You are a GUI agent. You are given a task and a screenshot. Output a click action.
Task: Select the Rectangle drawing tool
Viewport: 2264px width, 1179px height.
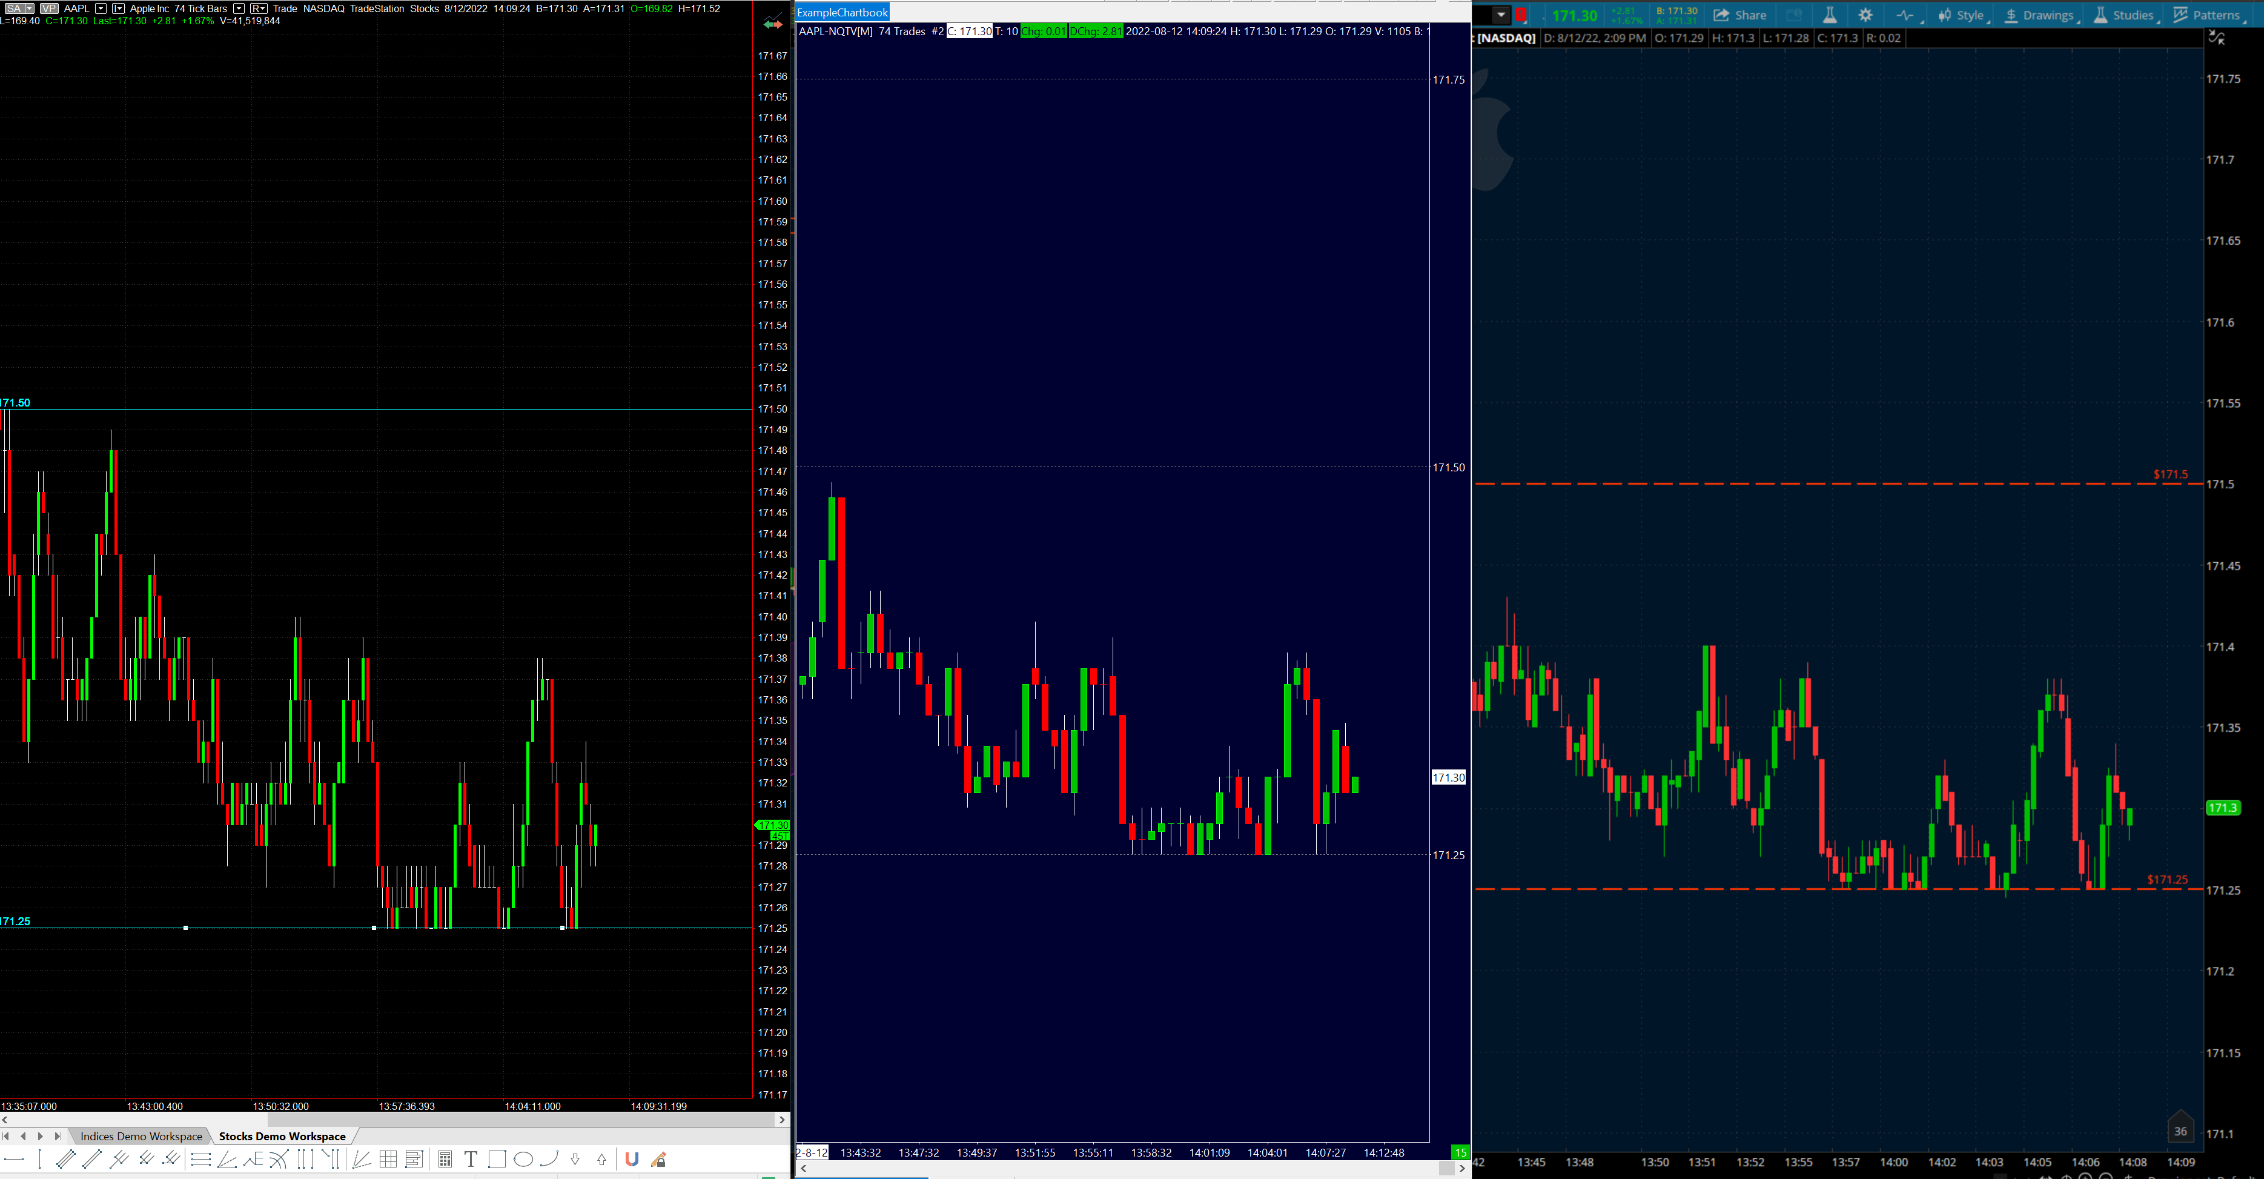(497, 1159)
